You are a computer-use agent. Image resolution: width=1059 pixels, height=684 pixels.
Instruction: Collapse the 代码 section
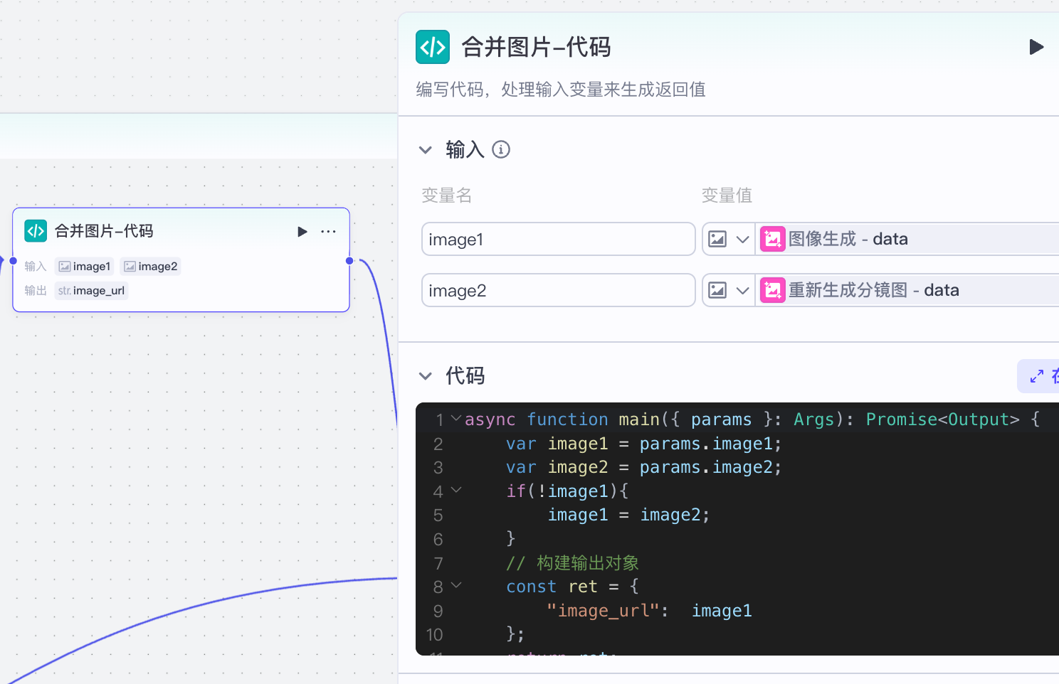pyautogui.click(x=426, y=376)
